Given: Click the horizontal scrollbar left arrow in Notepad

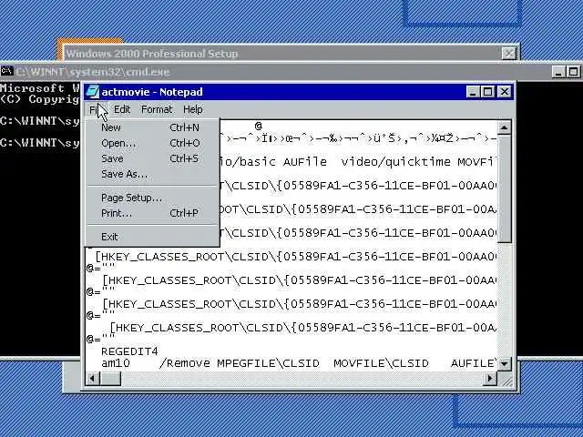Looking at the screenshot, I should click(x=92, y=379).
